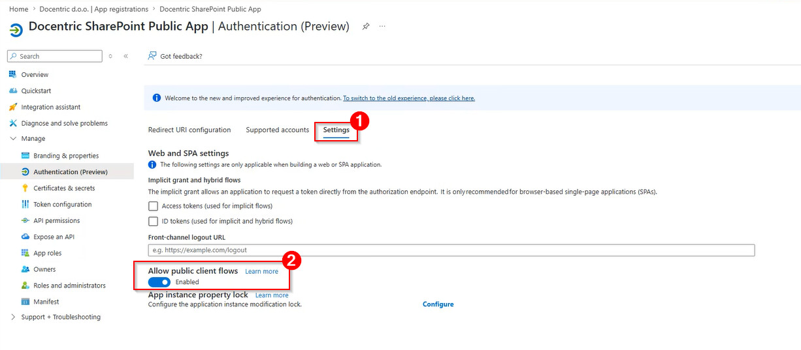The width and height of the screenshot is (801, 350).
Task: Click the Got feedback person icon
Action: [152, 56]
